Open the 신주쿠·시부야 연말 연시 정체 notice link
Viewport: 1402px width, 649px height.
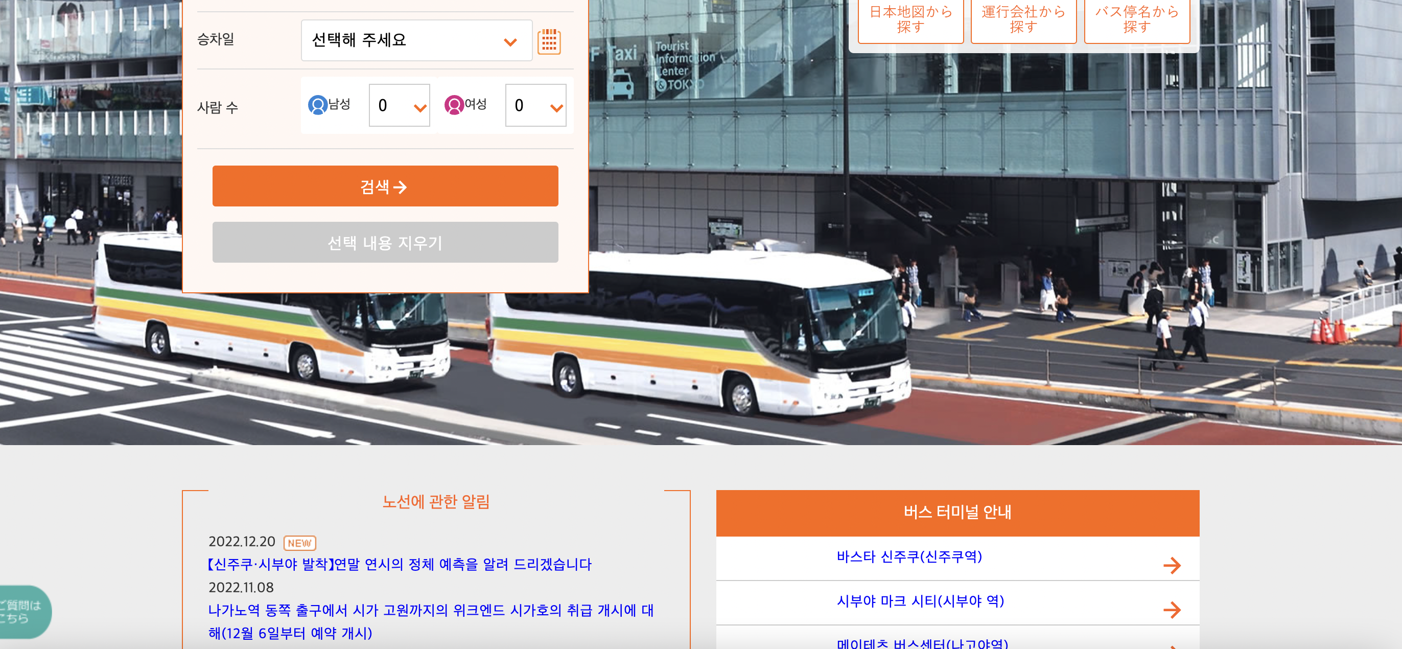tap(399, 565)
